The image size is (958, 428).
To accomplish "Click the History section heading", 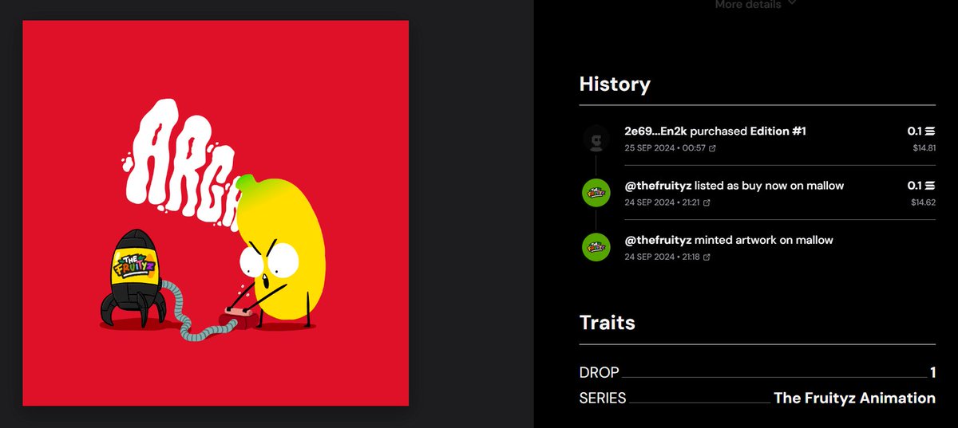I will point(615,84).
